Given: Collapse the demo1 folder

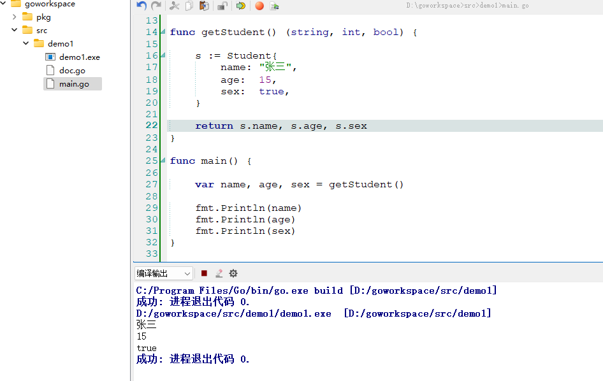Looking at the screenshot, I should (x=26, y=43).
